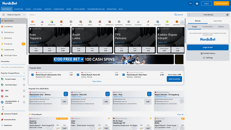Uncheck Match Result: Paris SG bet
231x130 pixels.
78,75
